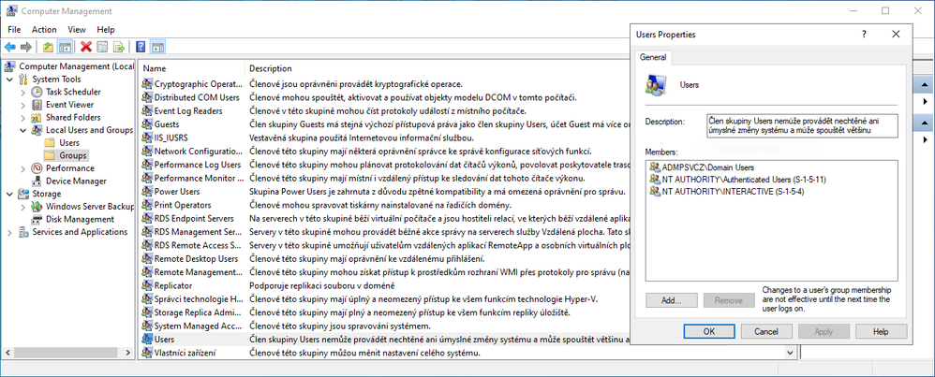Image resolution: width=935 pixels, height=377 pixels.
Task: Click the tree pane horizontal scrollbar
Action: (x=66, y=354)
